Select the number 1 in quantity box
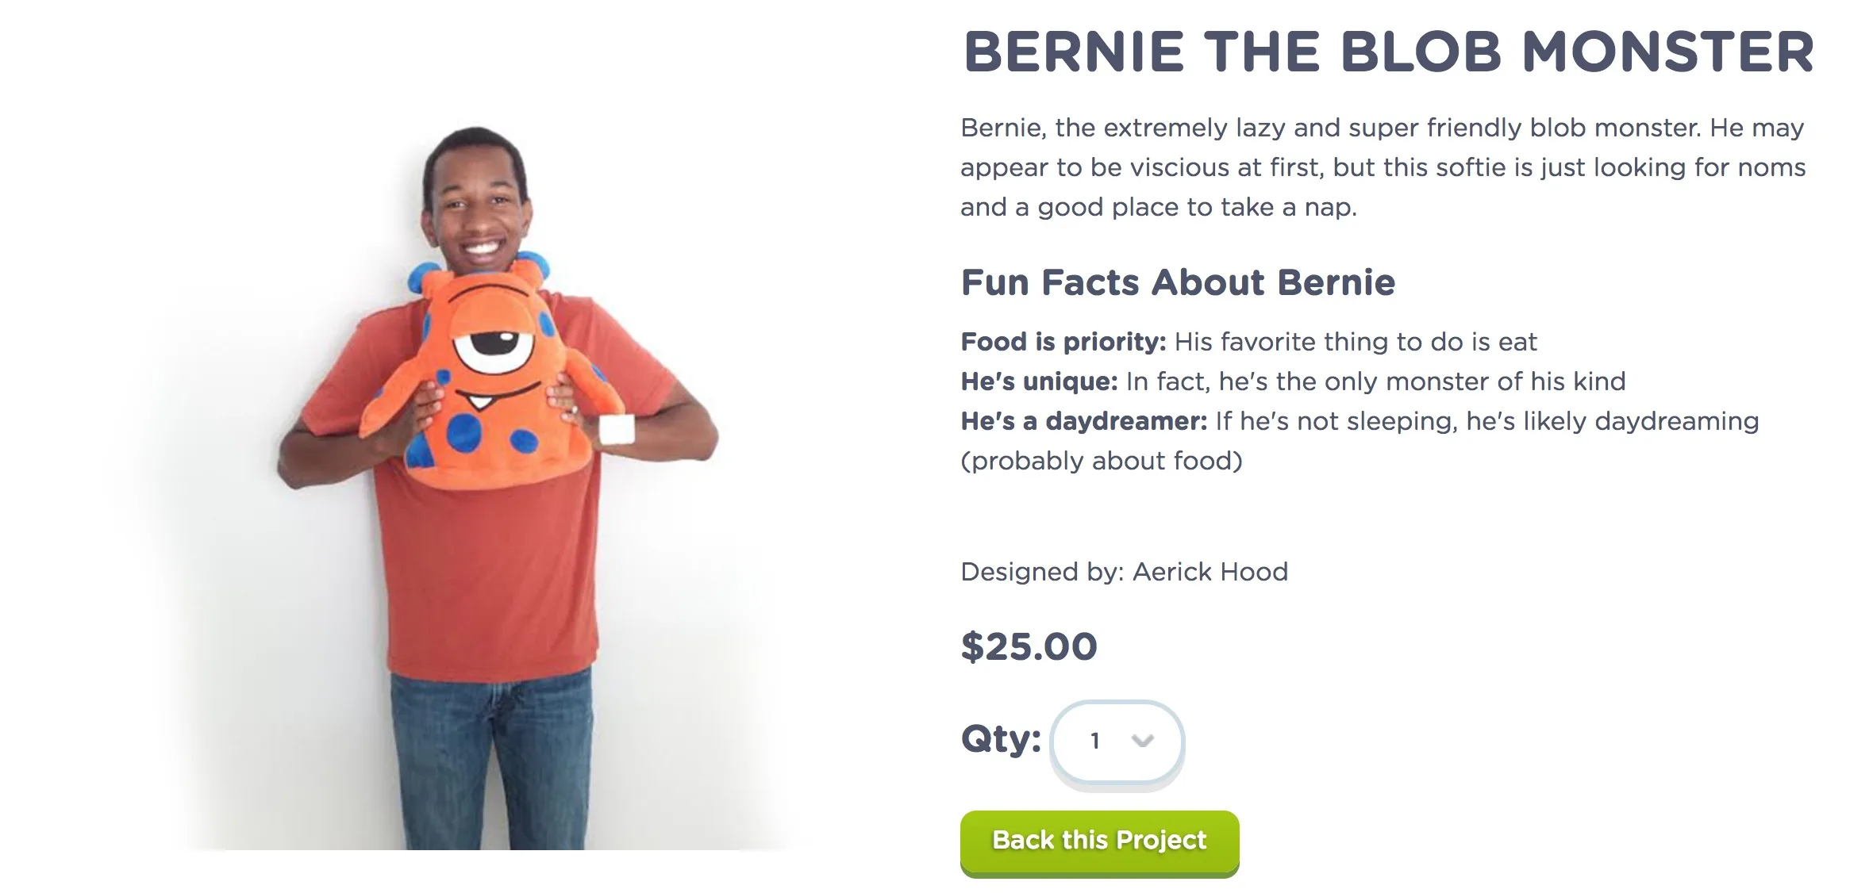This screenshot has height=893, width=1873. [x=1095, y=741]
